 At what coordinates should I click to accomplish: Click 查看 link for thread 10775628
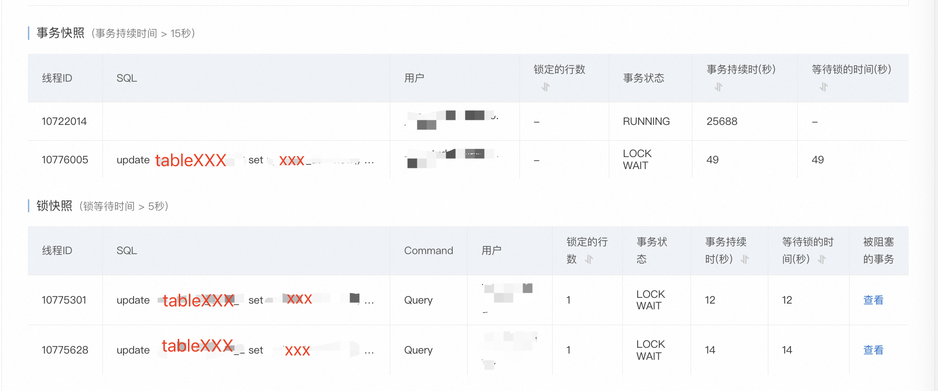tap(873, 350)
